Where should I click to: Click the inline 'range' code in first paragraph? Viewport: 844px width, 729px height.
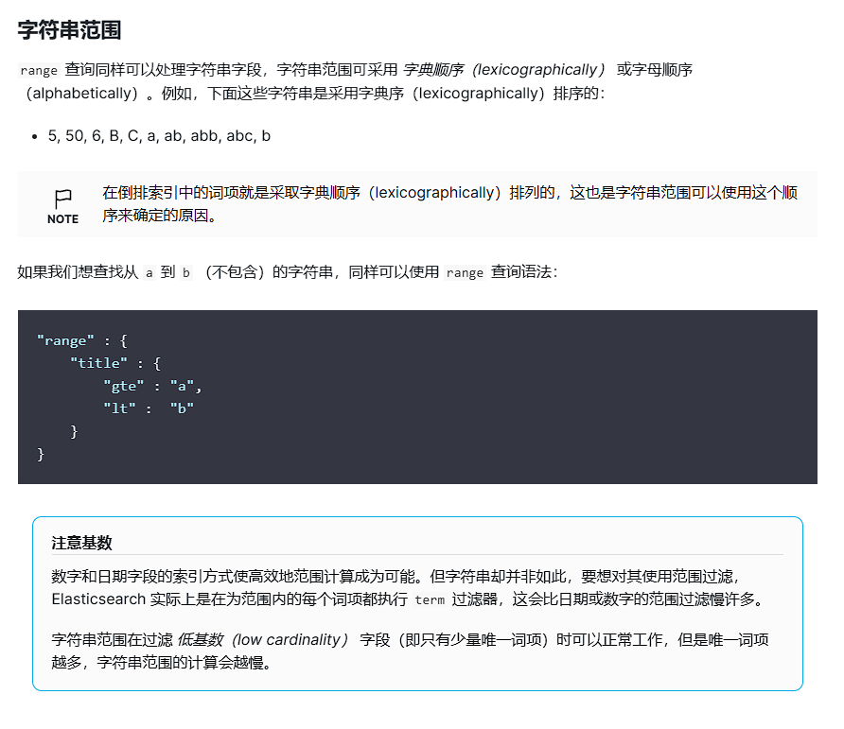(38, 71)
